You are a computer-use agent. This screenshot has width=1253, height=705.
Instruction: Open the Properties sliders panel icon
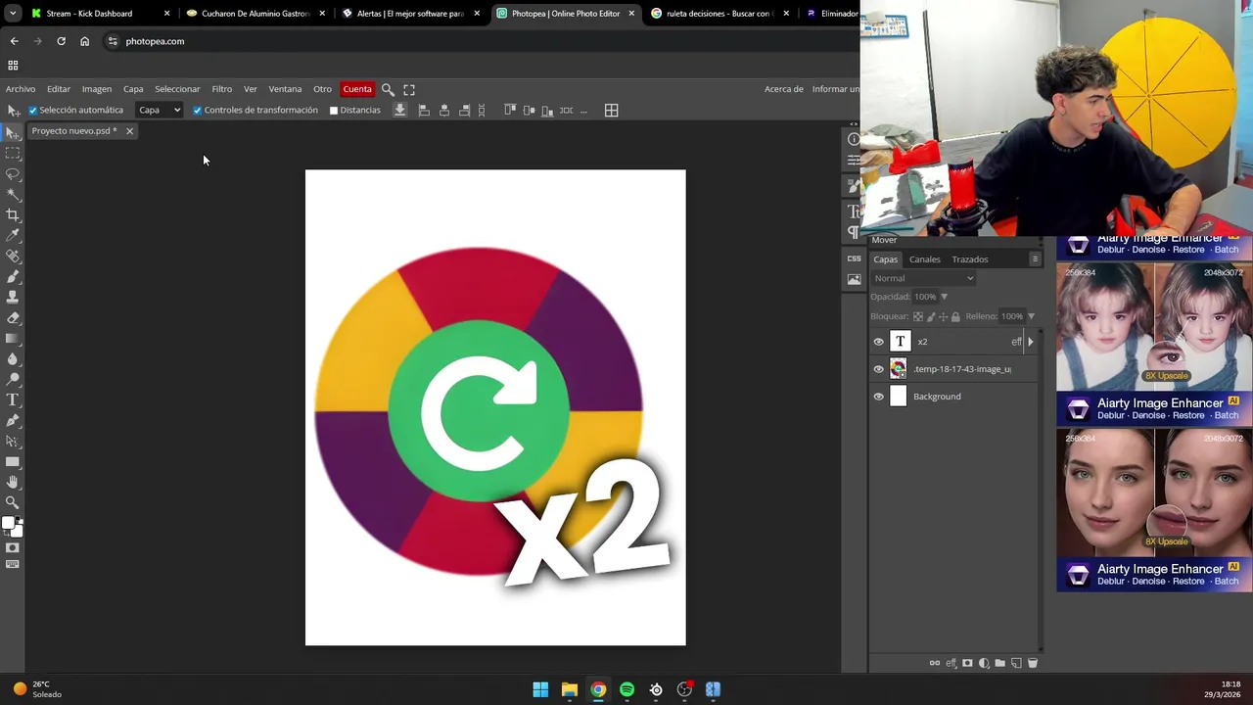pyautogui.click(x=854, y=160)
